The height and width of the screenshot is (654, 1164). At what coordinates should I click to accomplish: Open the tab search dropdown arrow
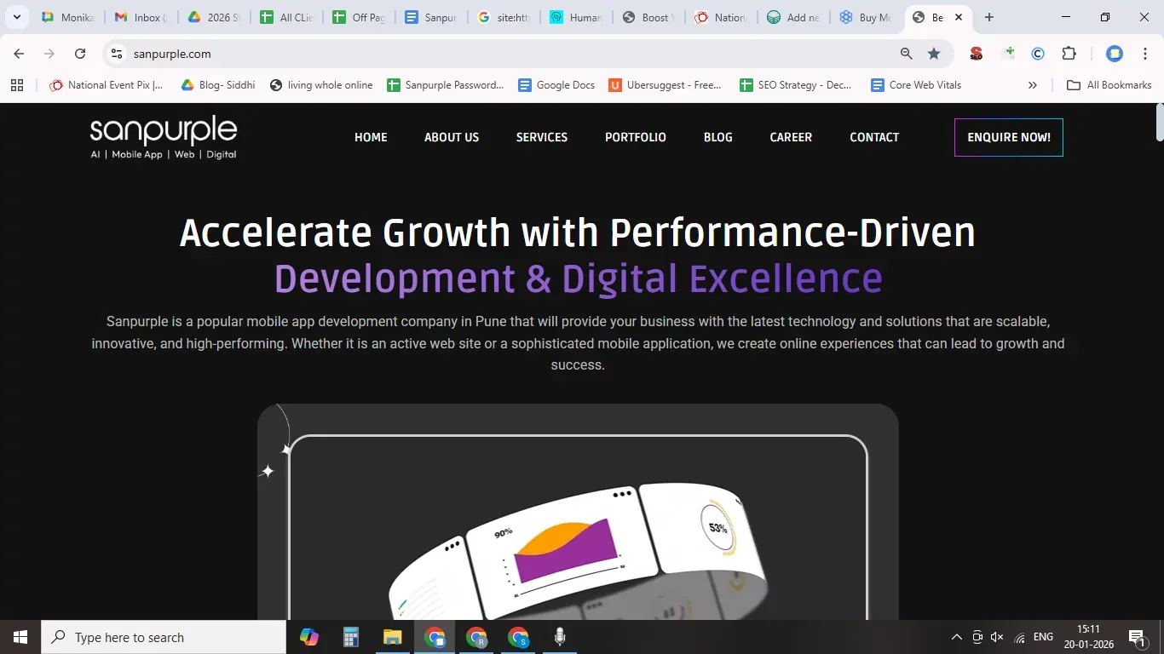[16, 17]
